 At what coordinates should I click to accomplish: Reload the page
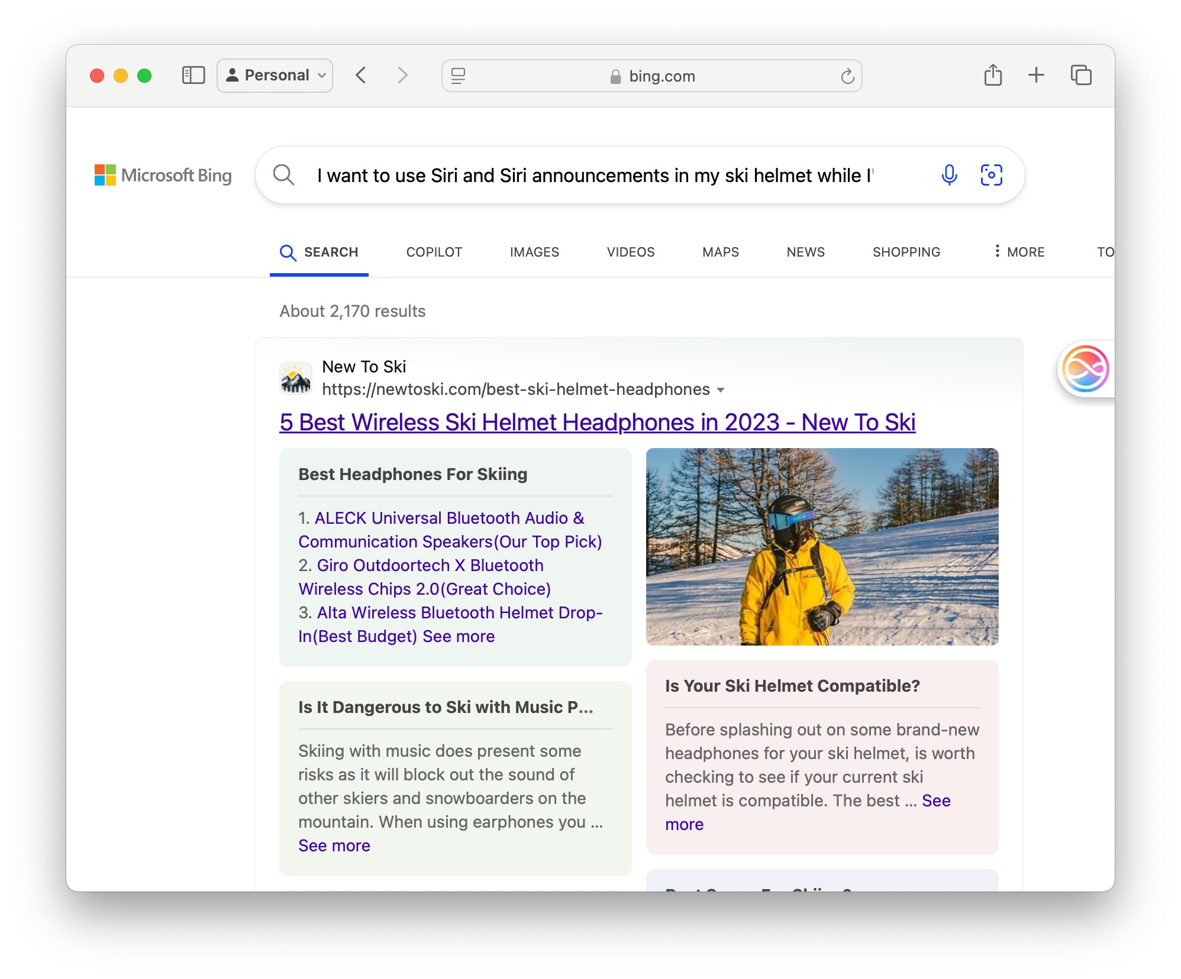[x=847, y=76]
